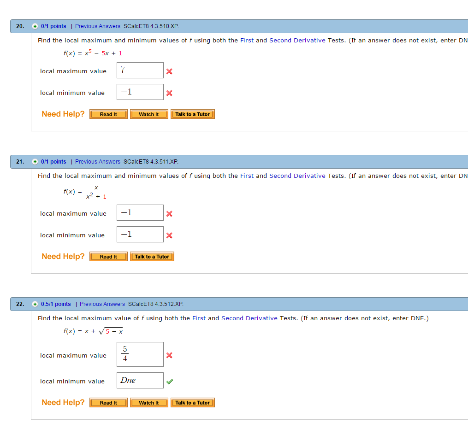468x429 pixels.
Task: Click the red X beside the 5/4 answer
Action: point(169,355)
